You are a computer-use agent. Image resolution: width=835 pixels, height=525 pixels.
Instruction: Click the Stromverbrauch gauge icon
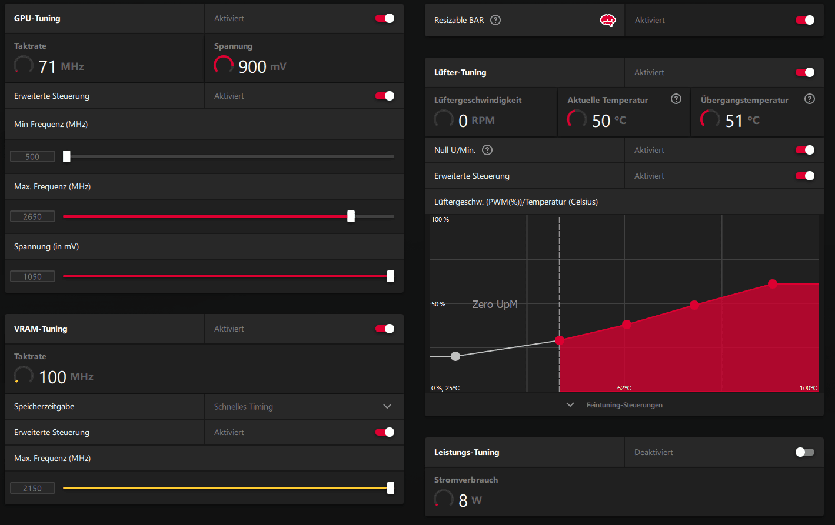(444, 499)
